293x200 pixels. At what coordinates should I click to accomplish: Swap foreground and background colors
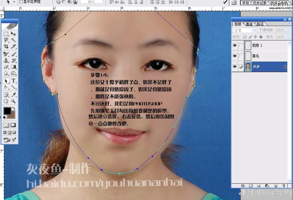tap(14, 108)
